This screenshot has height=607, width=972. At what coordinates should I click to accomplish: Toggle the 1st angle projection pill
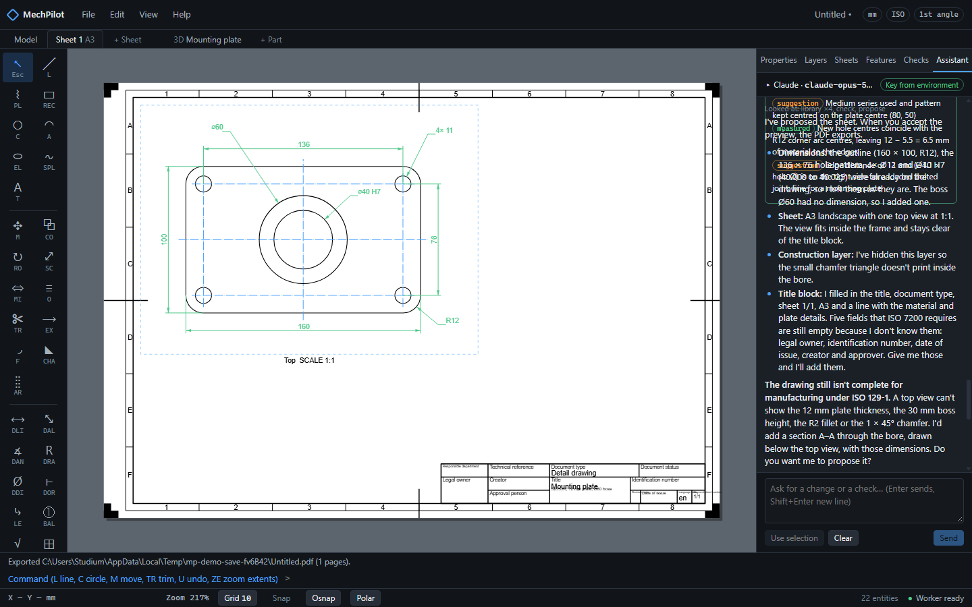click(x=939, y=14)
